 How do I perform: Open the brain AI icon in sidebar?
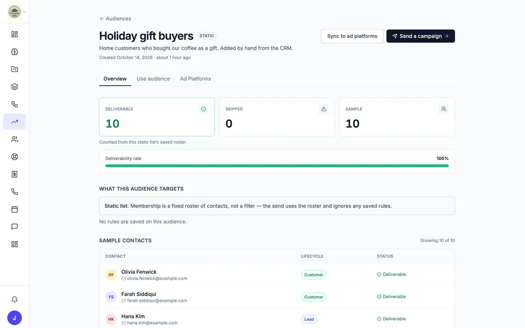pos(15,52)
